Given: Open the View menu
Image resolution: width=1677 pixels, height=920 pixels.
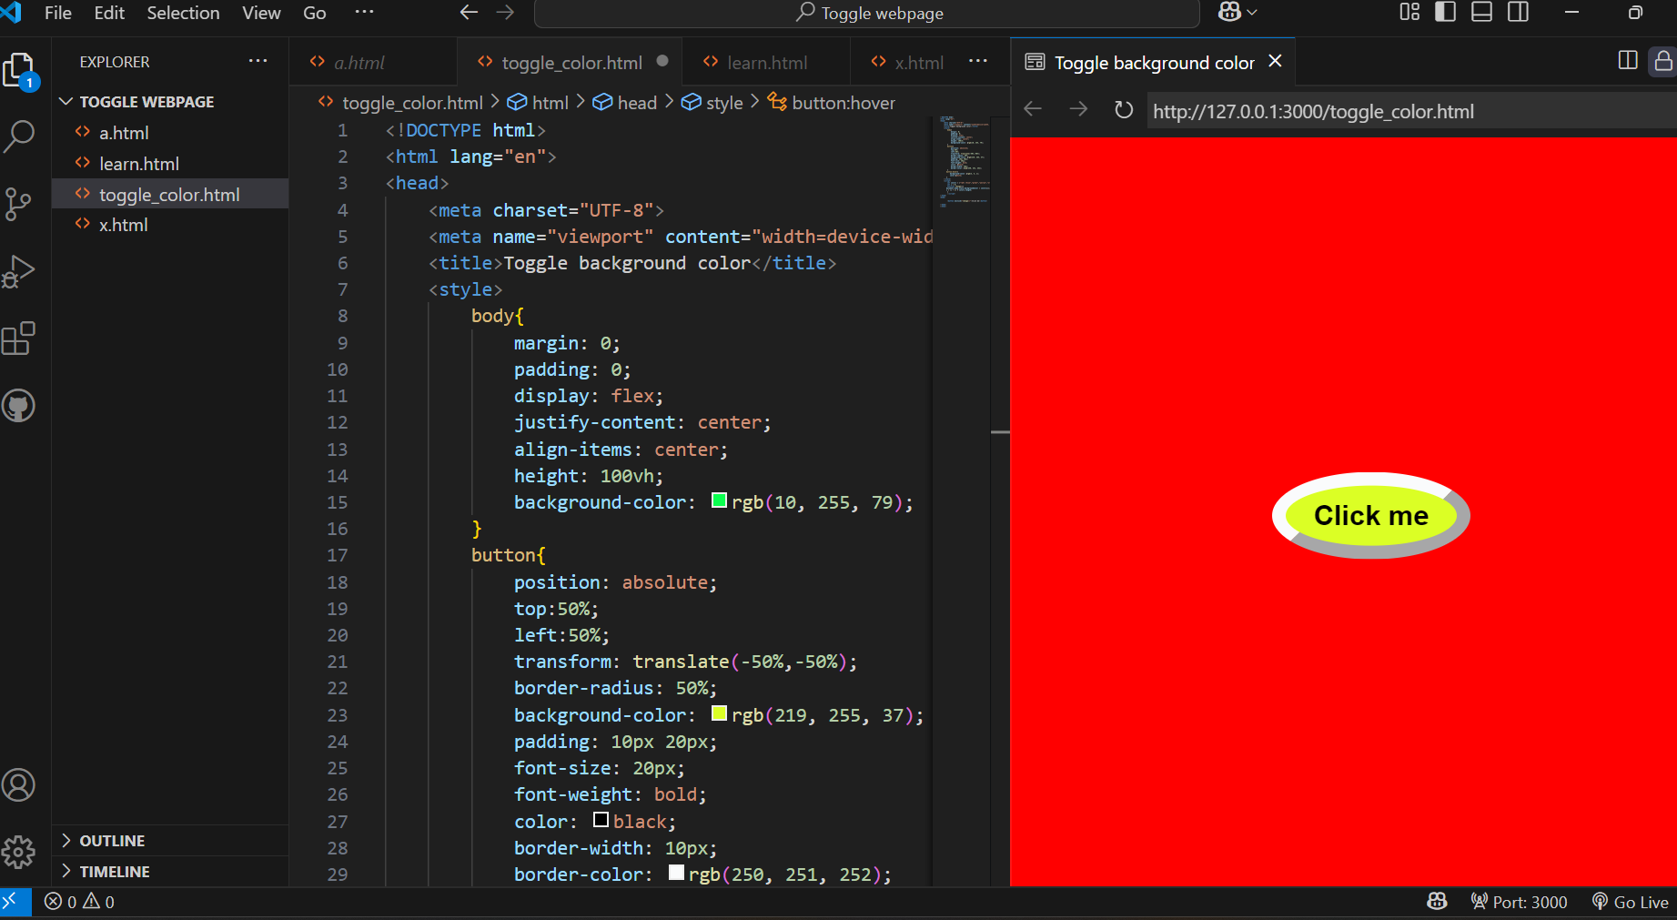Looking at the screenshot, I should pos(261,13).
